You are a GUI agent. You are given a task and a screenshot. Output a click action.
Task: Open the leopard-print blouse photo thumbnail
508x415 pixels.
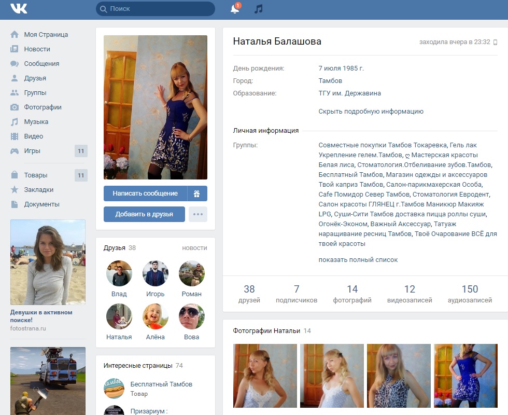[399, 376]
